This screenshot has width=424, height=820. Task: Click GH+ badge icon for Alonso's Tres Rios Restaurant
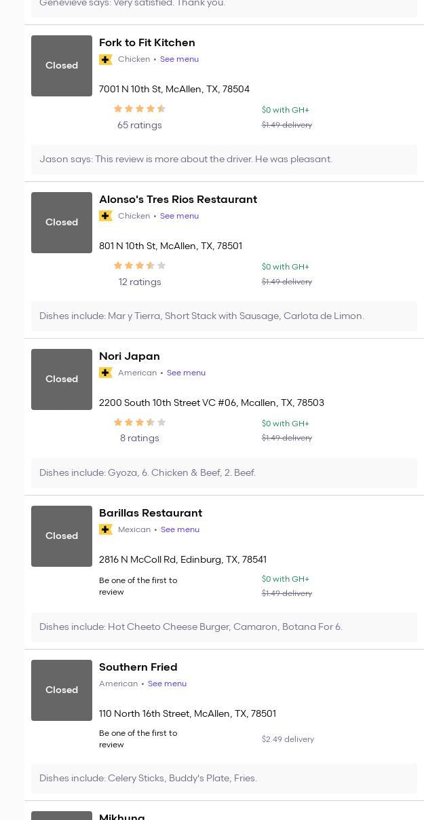pyautogui.click(x=106, y=216)
